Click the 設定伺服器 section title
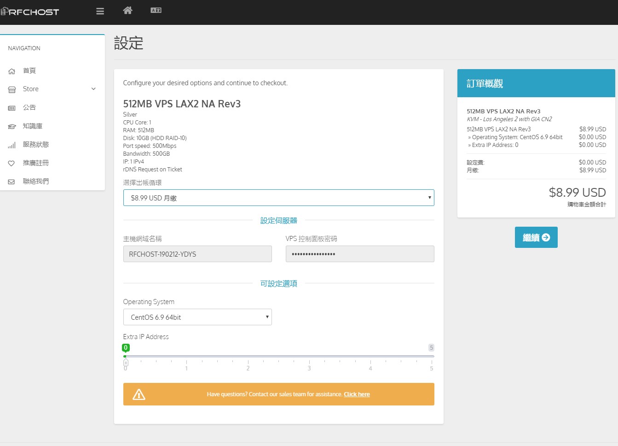This screenshot has width=618, height=446. click(x=279, y=221)
